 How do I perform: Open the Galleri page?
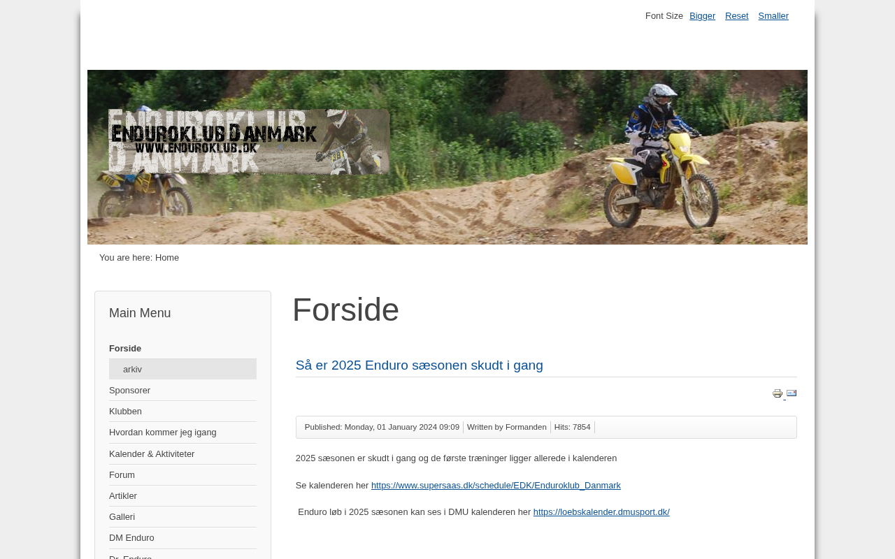[x=122, y=517]
